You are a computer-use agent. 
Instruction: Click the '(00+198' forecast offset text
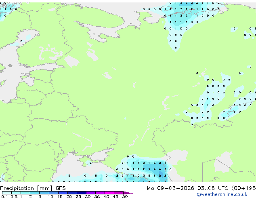coord(243,188)
